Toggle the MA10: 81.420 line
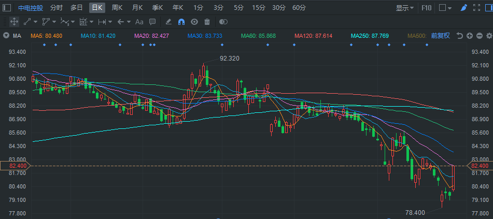The width and height of the screenshot is (493, 219). tap(98, 36)
